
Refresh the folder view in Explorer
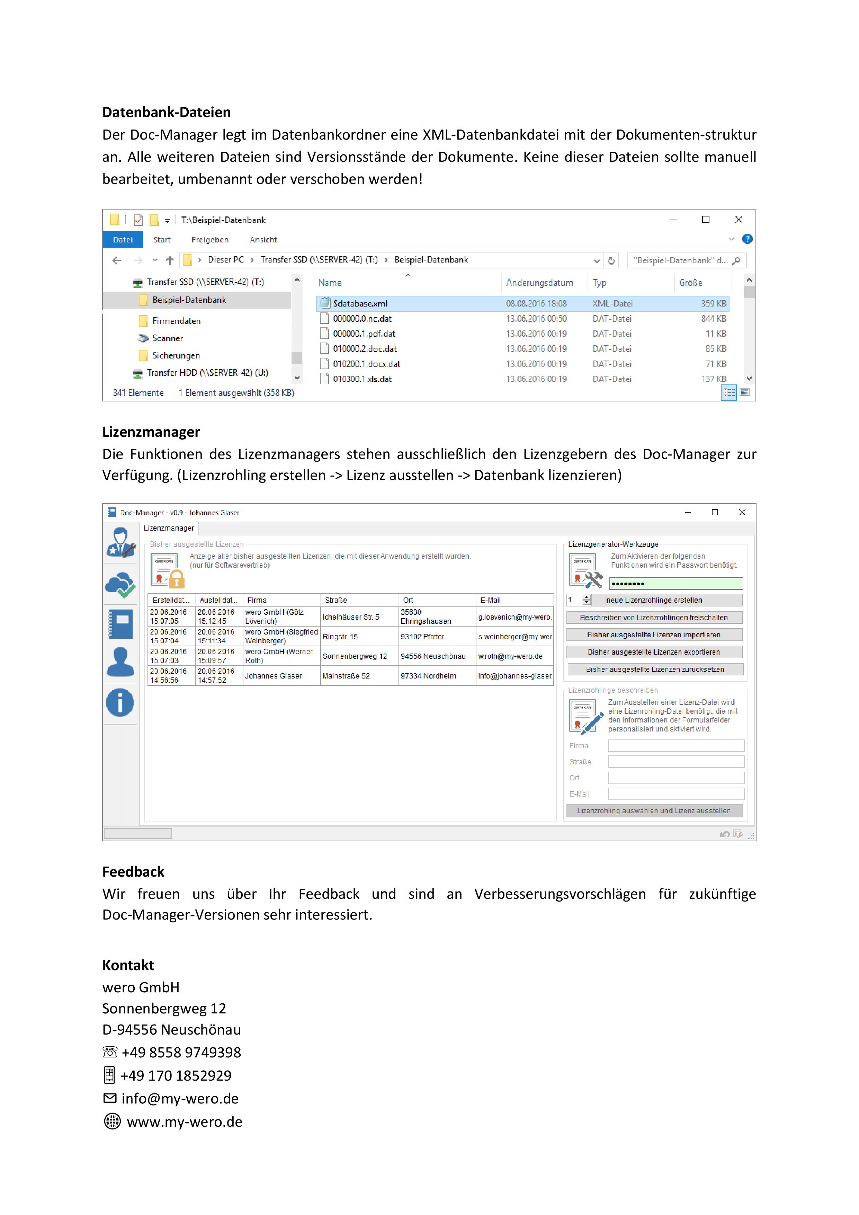[612, 260]
